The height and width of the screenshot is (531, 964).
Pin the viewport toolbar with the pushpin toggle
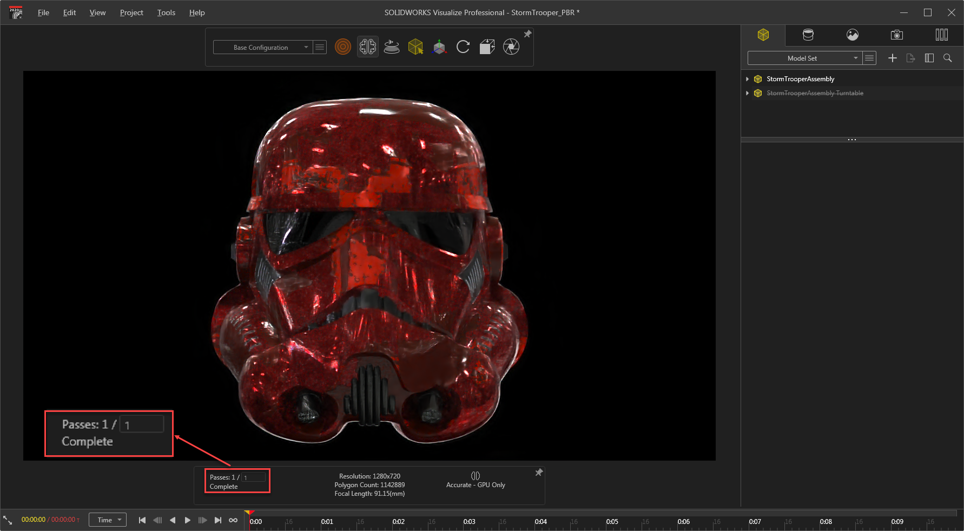(527, 34)
